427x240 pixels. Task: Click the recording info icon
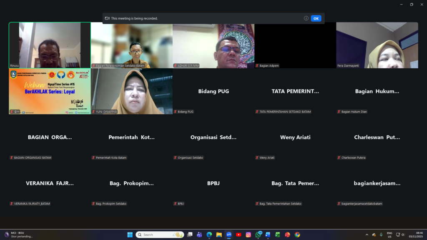pos(306,18)
